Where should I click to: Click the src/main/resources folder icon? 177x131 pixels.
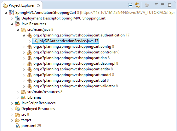pos(23,92)
